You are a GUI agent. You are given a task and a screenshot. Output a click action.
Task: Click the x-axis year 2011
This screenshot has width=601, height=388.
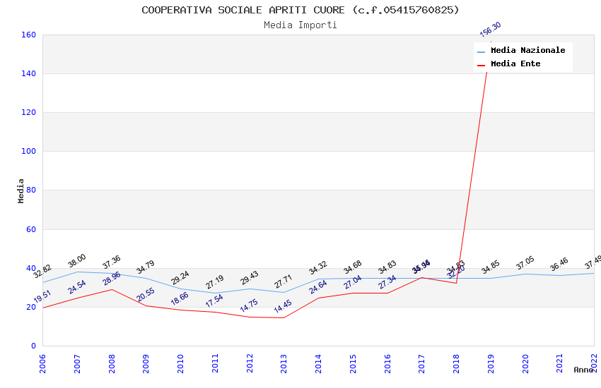(215, 363)
